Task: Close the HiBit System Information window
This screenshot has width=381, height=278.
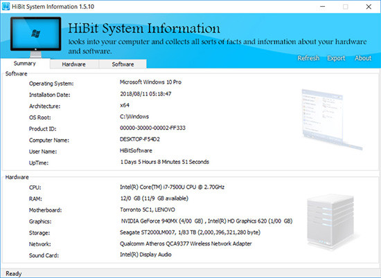Action: [369, 6]
